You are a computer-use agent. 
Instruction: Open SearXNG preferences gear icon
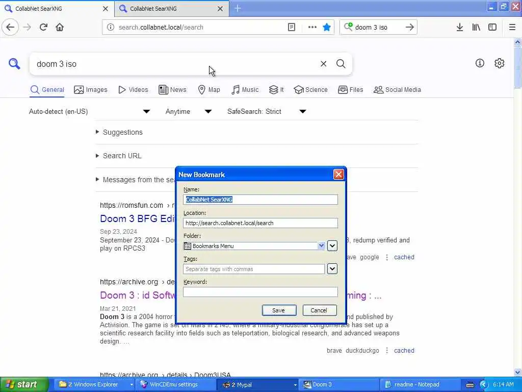coord(499,63)
